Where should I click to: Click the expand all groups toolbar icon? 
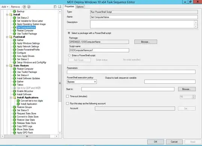(55, 7)
